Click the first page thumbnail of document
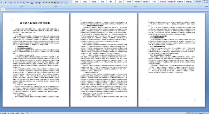Viewport: 209px width, 114px height. click(x=36, y=60)
